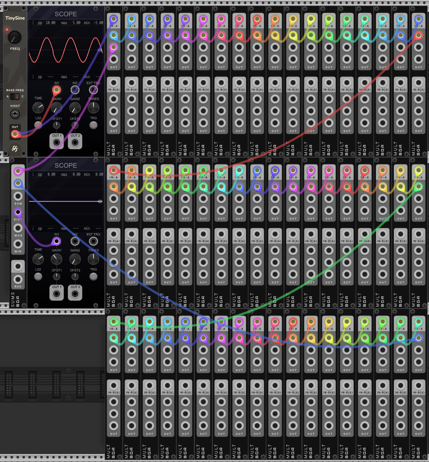Click the SCOPE title above the sine waveform
This screenshot has width=429, height=462.
66,14
